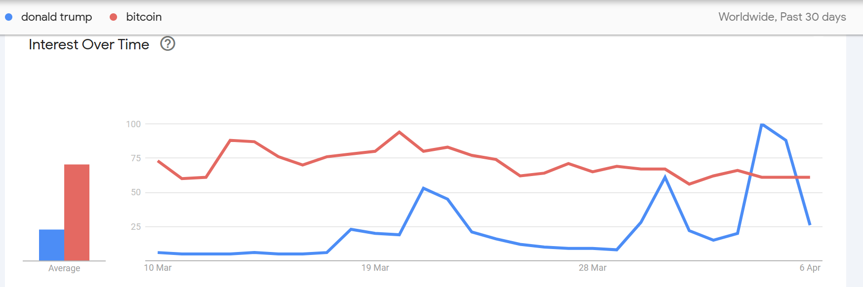Click the '6 Apr' date label
The height and width of the screenshot is (287, 863).
click(810, 268)
